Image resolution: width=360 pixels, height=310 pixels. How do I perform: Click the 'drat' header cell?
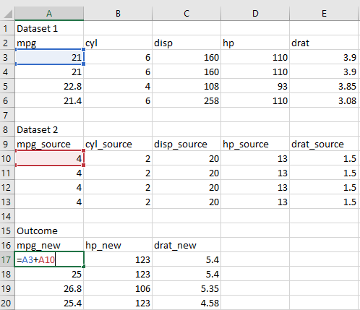tap(324, 43)
